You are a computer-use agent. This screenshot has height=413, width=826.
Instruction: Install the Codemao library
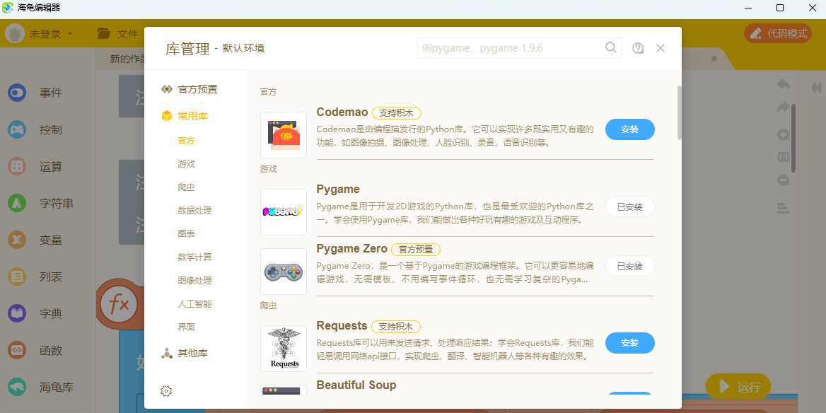[x=630, y=129]
